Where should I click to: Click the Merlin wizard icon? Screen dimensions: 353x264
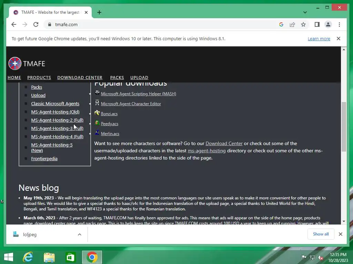pos(97,132)
